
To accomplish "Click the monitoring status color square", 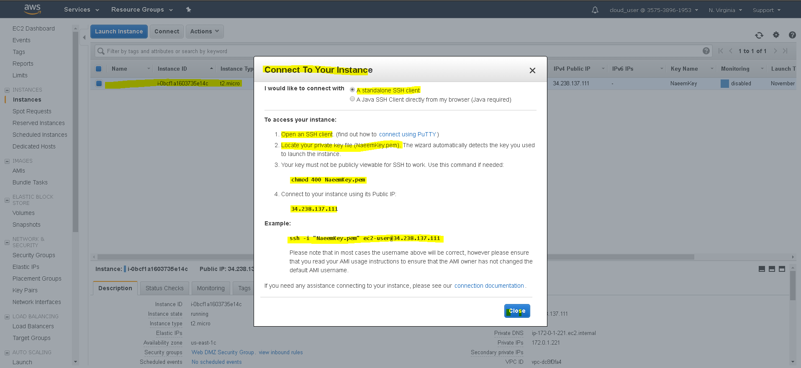I will click(724, 84).
